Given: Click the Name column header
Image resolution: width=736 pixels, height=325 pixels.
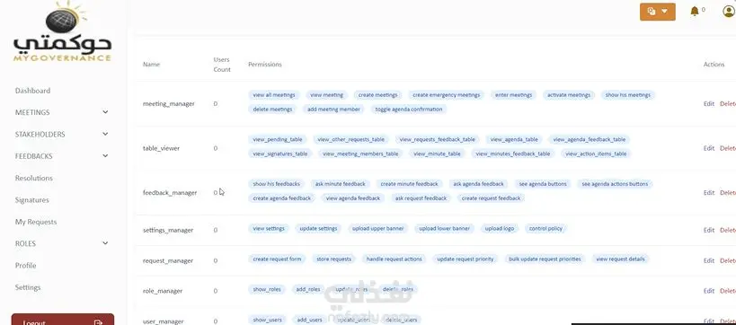Looking at the screenshot, I should (151, 65).
